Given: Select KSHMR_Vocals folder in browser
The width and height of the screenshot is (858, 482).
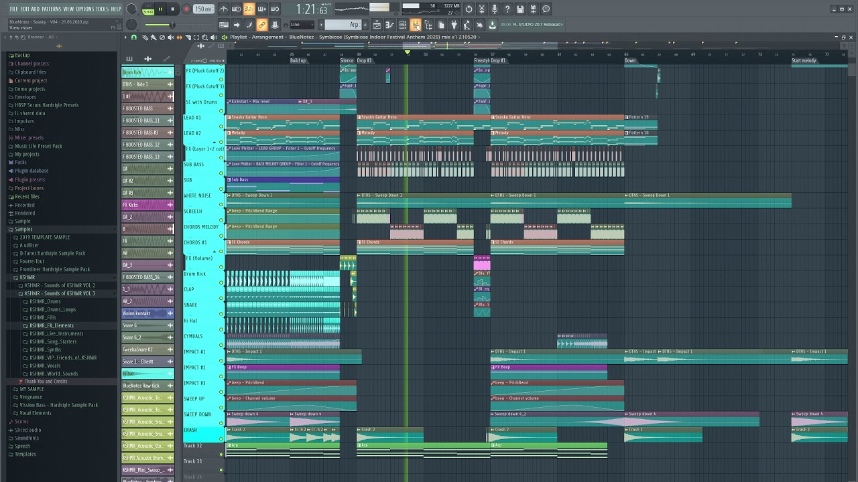Looking at the screenshot, I should (45, 366).
